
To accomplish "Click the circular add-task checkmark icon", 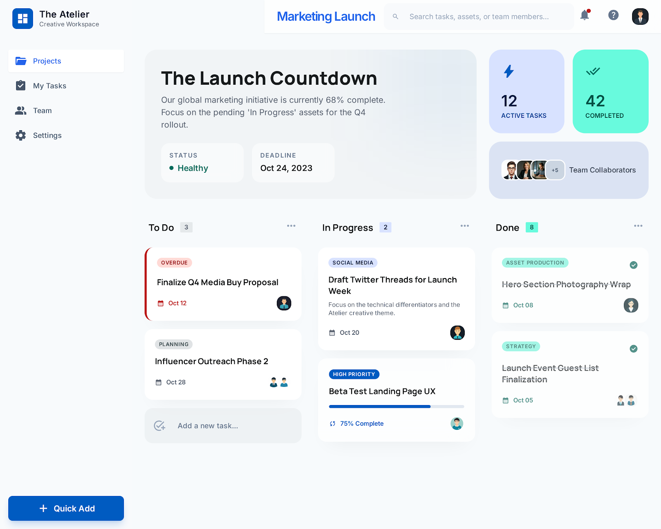I will coord(160,426).
